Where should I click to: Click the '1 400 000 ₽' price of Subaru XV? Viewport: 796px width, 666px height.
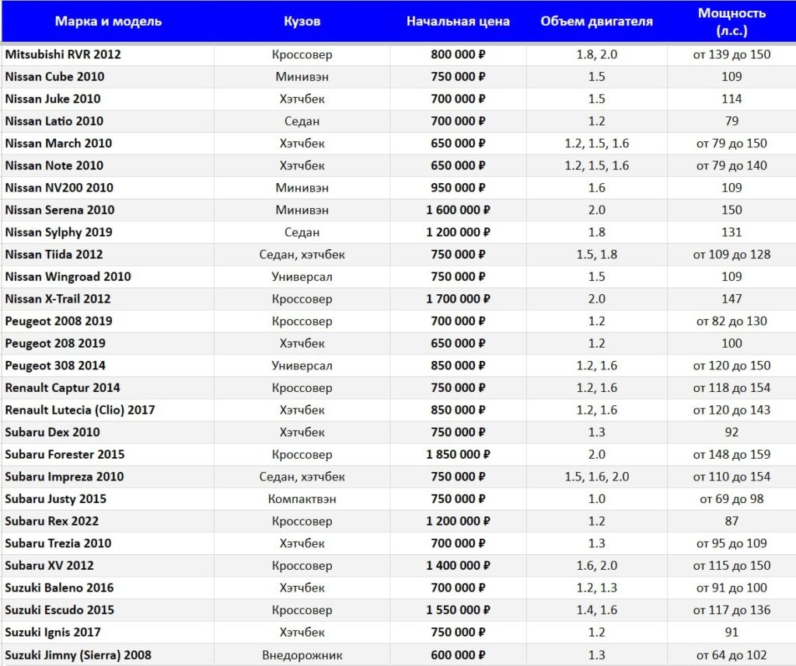(458, 566)
